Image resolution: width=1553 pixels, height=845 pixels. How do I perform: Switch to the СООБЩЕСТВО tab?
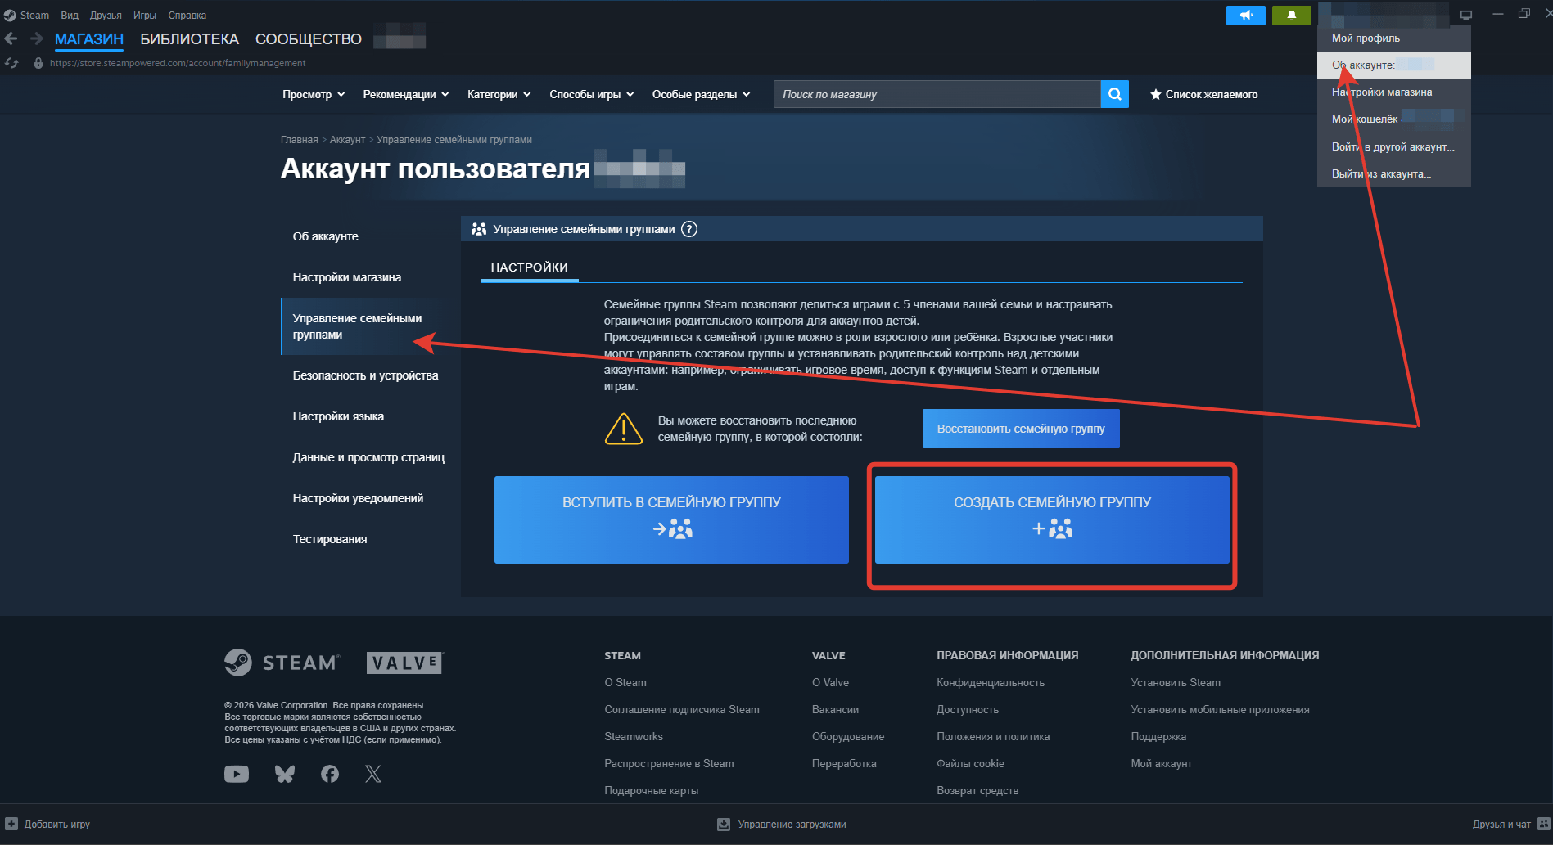pyautogui.click(x=309, y=39)
